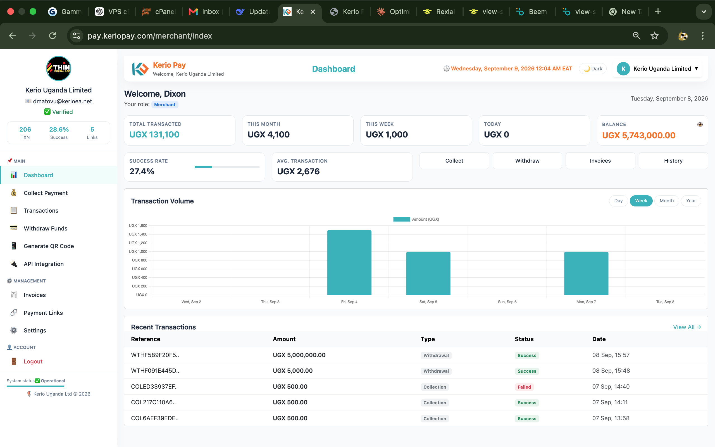This screenshot has height=447, width=715.
Task: Toggle balance visibility eye icon
Action: tap(700, 125)
